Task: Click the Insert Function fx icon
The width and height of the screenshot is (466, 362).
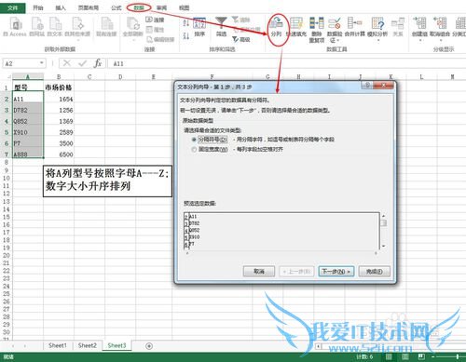Action: 98,63
